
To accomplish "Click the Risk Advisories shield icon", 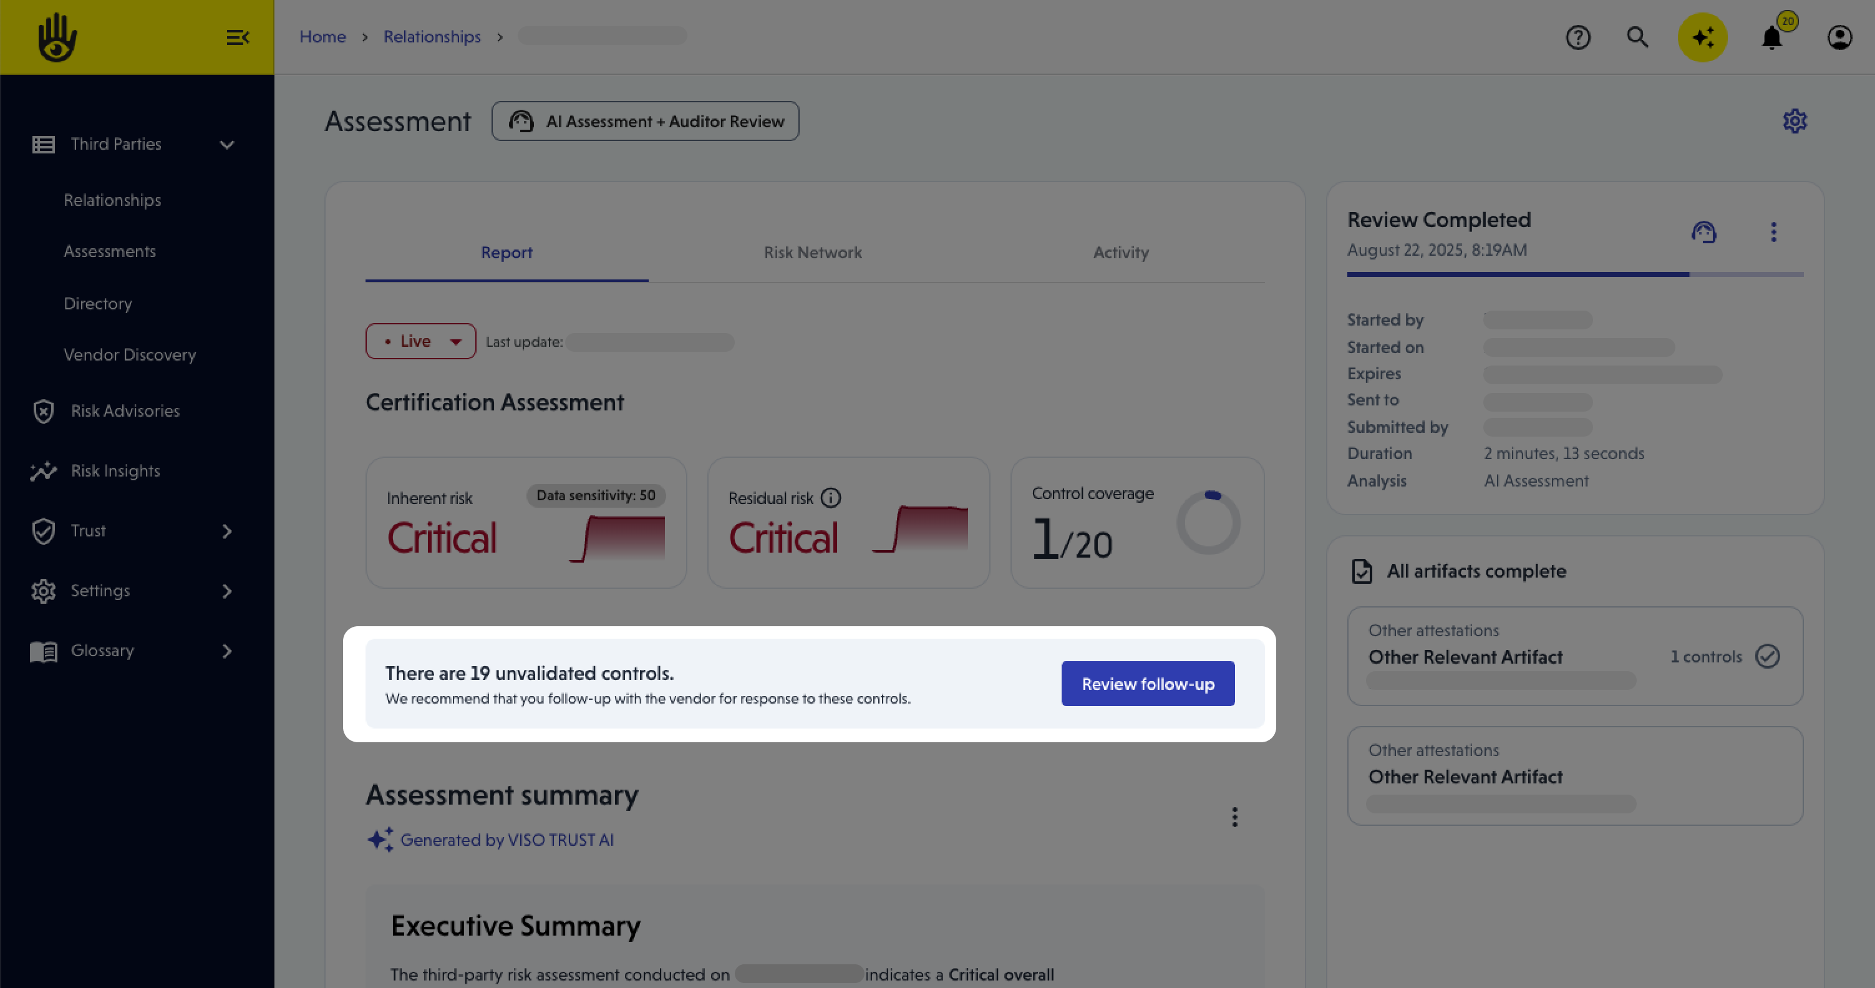I will [44, 412].
